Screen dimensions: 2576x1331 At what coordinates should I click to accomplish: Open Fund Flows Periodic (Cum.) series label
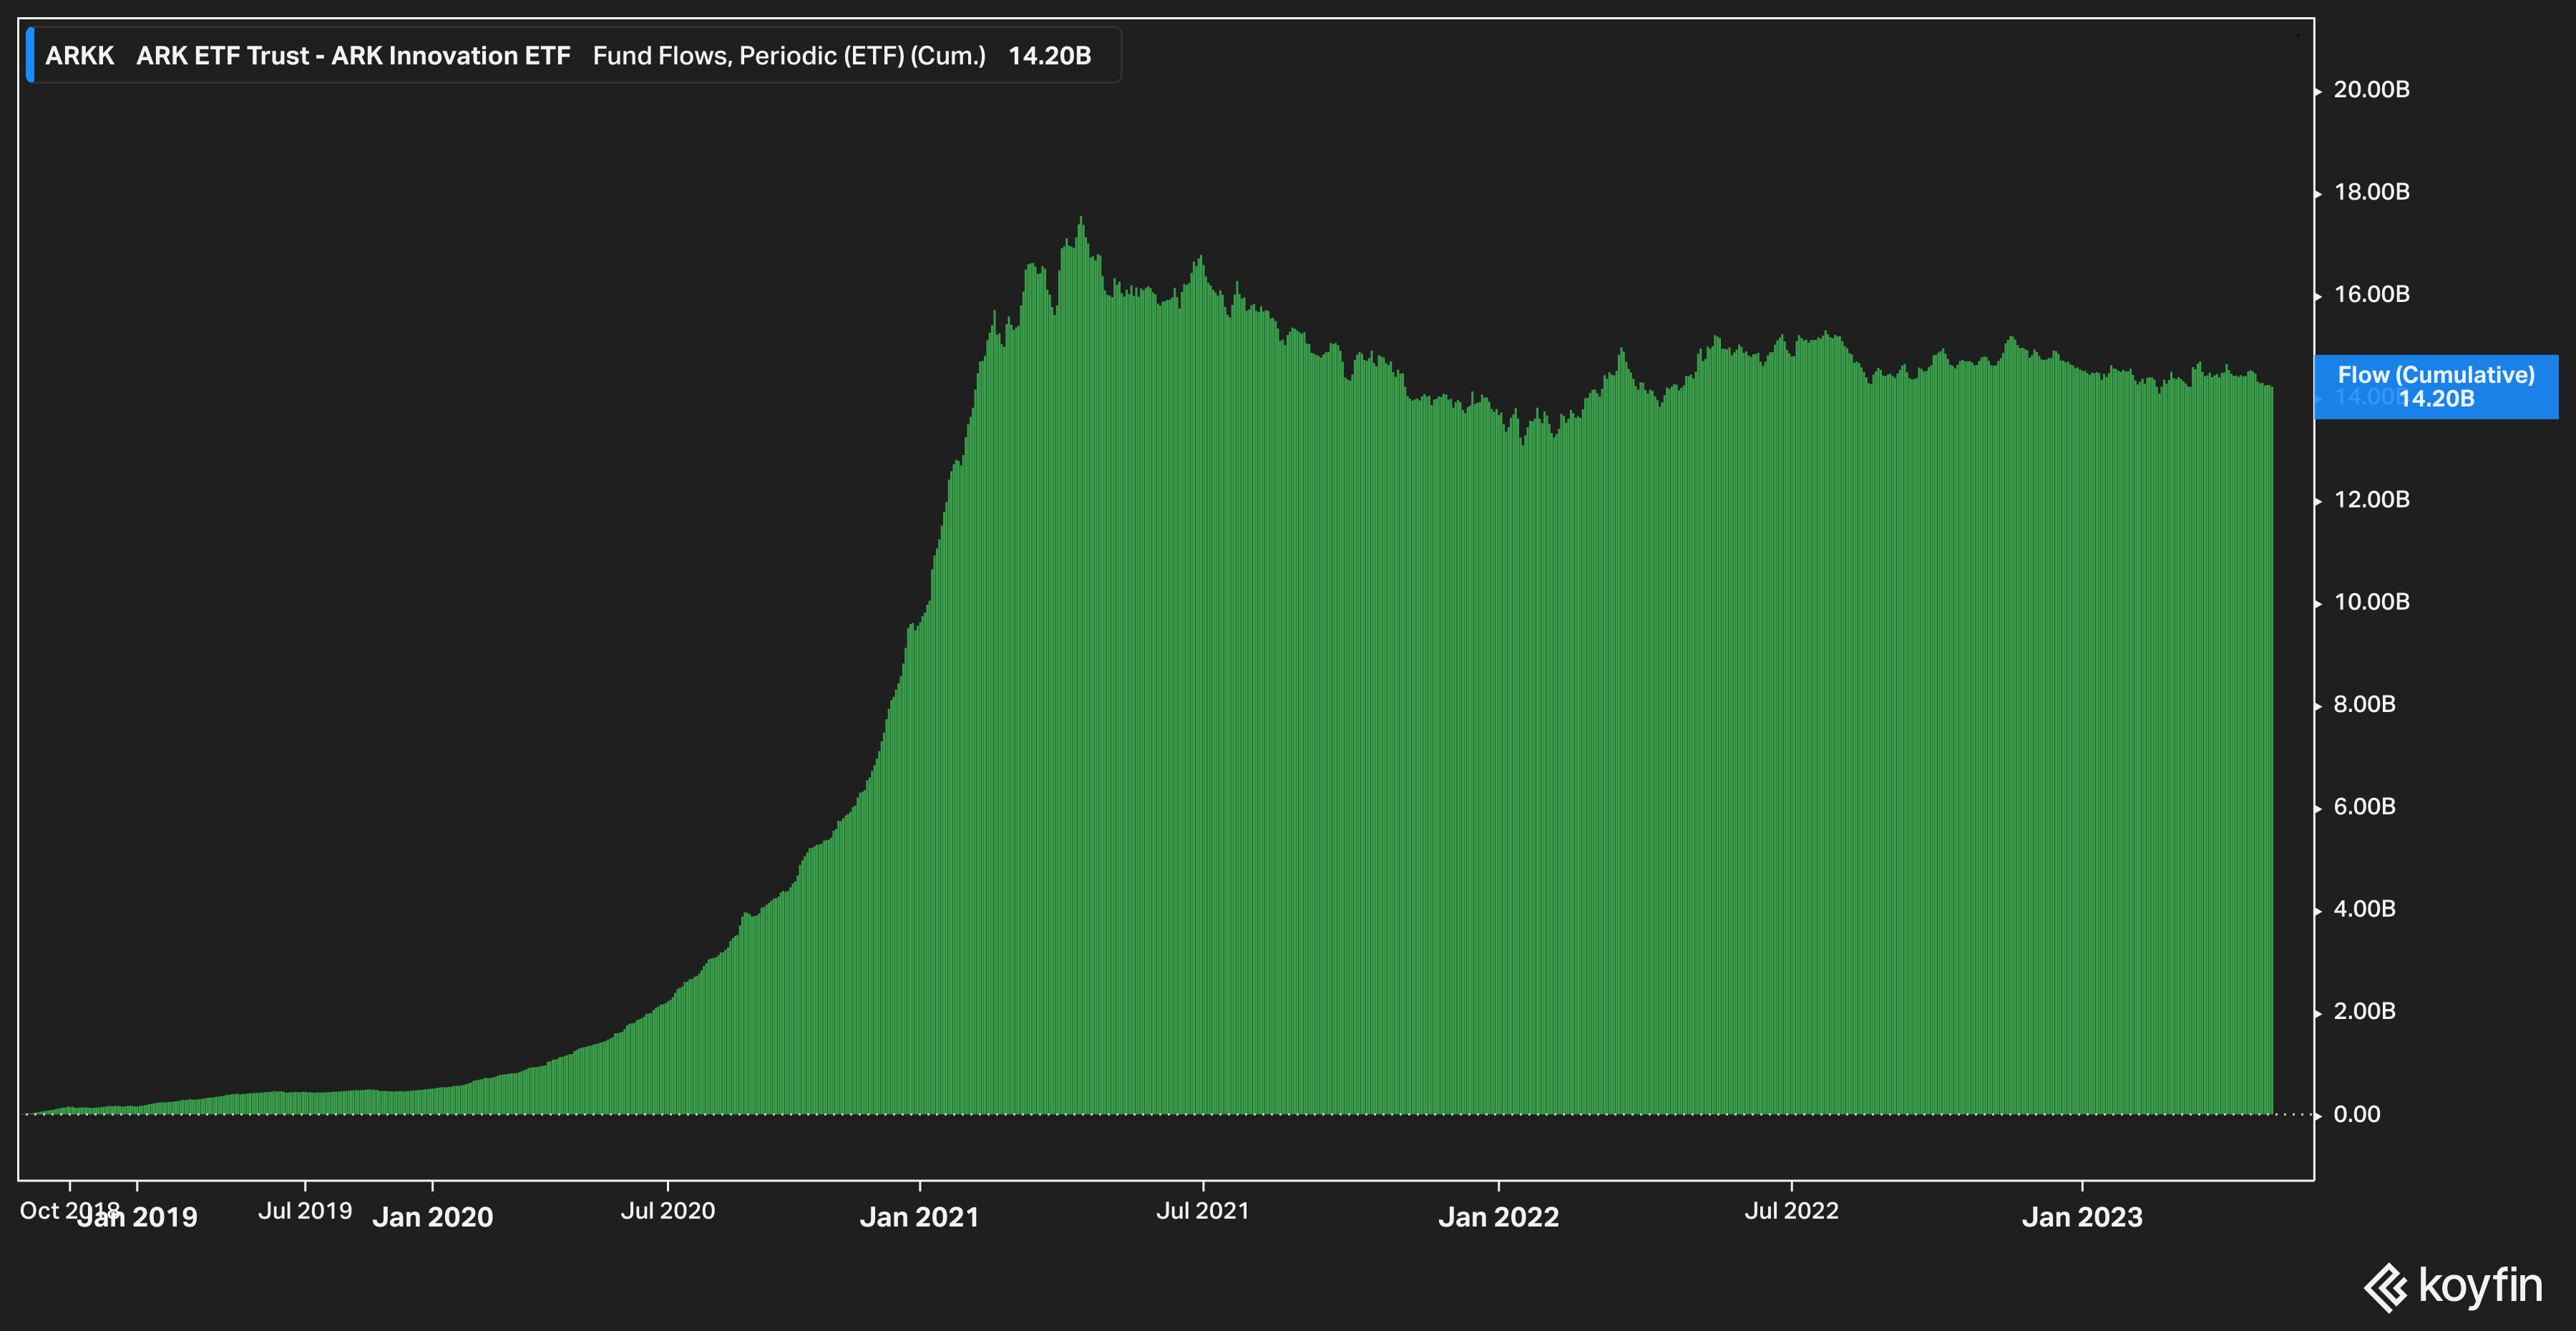coord(789,56)
